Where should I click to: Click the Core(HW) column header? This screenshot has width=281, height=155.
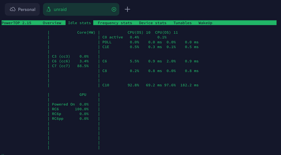[x=86, y=33]
